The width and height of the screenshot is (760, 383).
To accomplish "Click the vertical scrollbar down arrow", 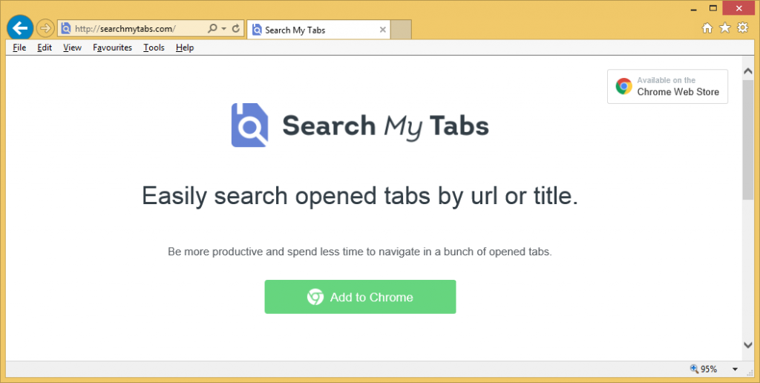I will point(748,344).
